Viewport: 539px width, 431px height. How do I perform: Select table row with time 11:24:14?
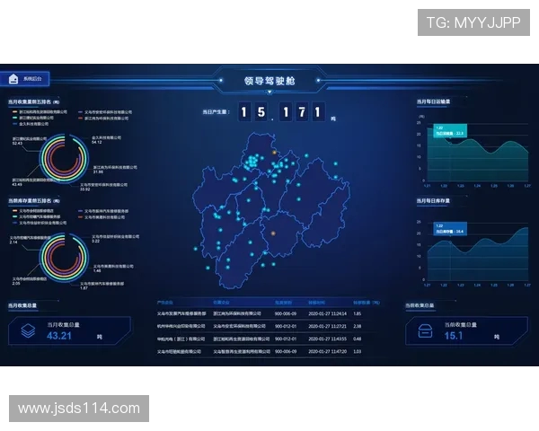[269, 313]
